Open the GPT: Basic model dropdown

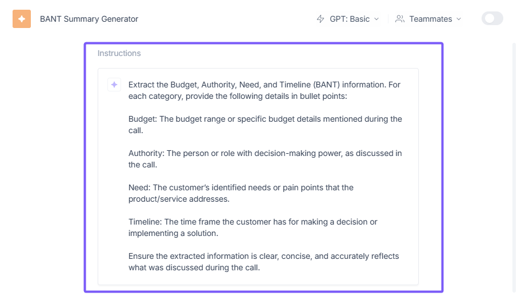[x=349, y=19]
